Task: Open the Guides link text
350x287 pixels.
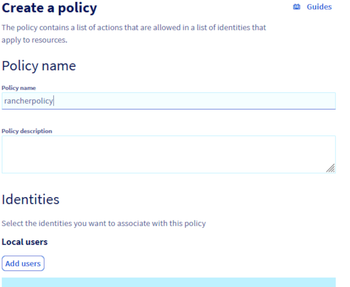Action: [x=319, y=7]
